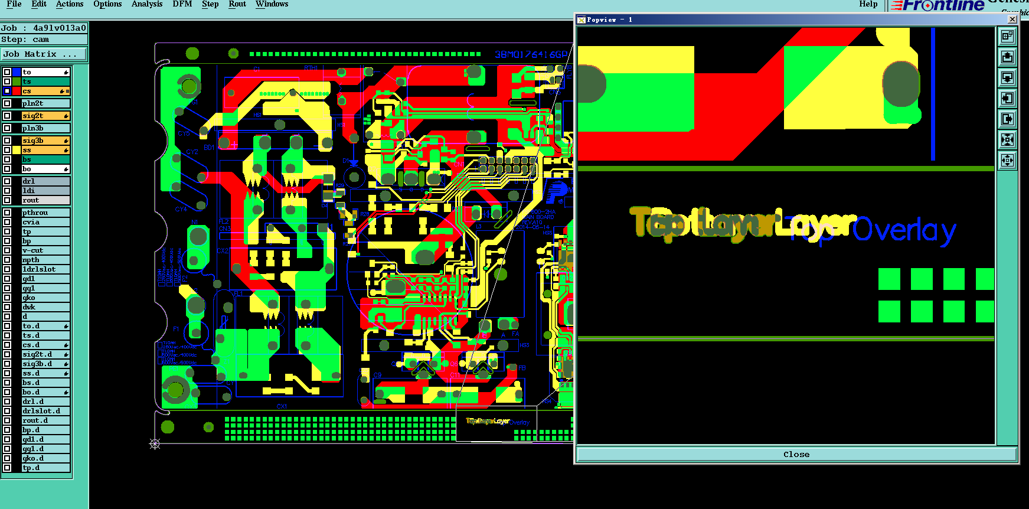This screenshot has height=509, width=1029.
Task: Click the Close button in Popview
Action: pyautogui.click(x=796, y=454)
